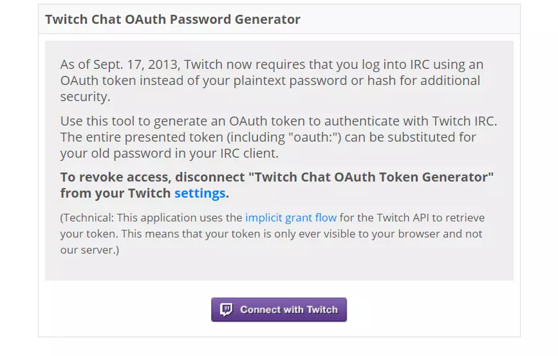Click the 'Twitch API' text in technical note
This screenshot has width=558, height=356.
click(409, 218)
